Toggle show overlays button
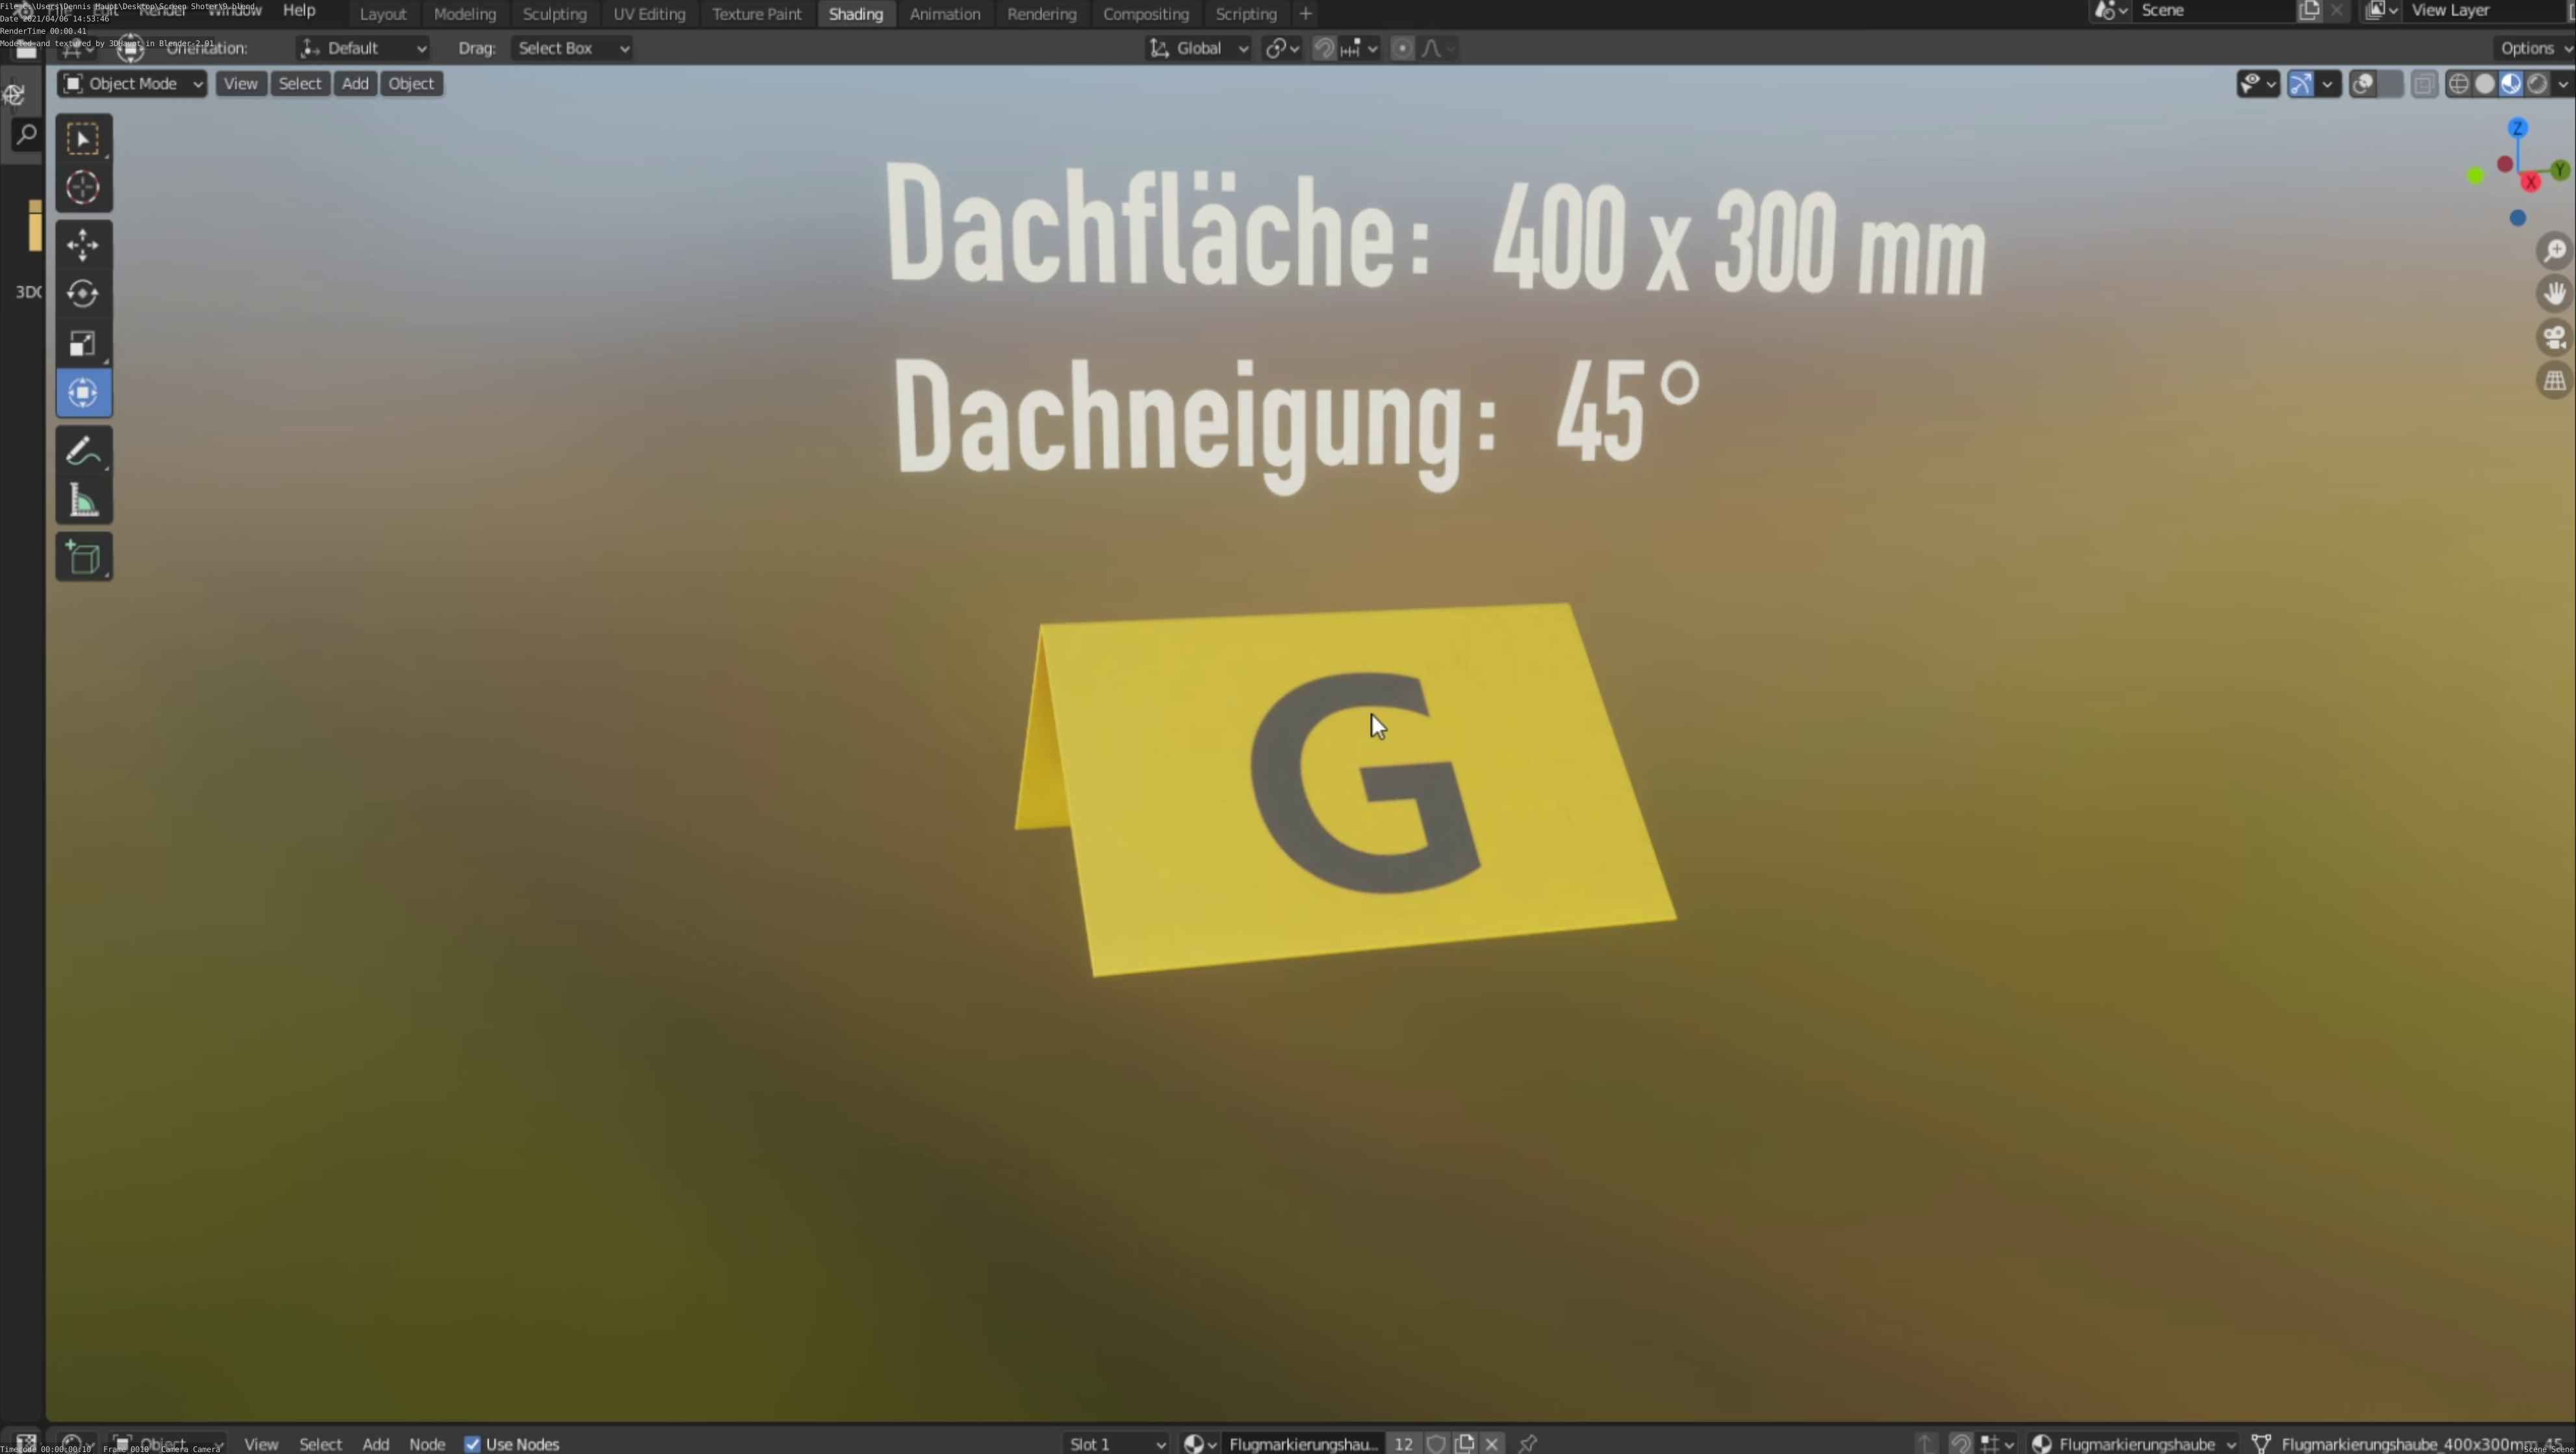The image size is (2576, 1454). (2363, 84)
